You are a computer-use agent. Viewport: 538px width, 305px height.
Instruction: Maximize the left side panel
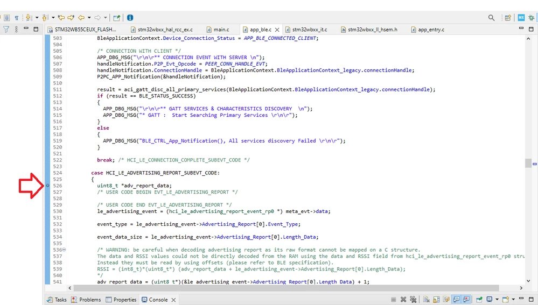tap(36, 30)
